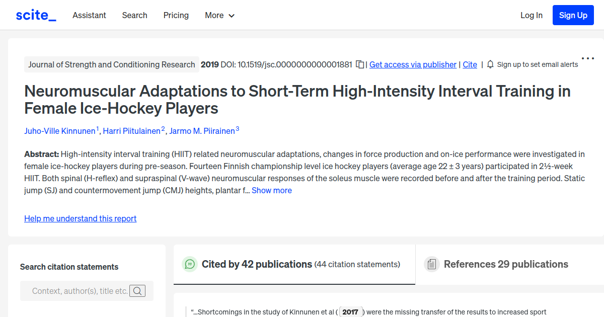Open the ellipsis options menu
604x317 pixels.
[x=587, y=58]
